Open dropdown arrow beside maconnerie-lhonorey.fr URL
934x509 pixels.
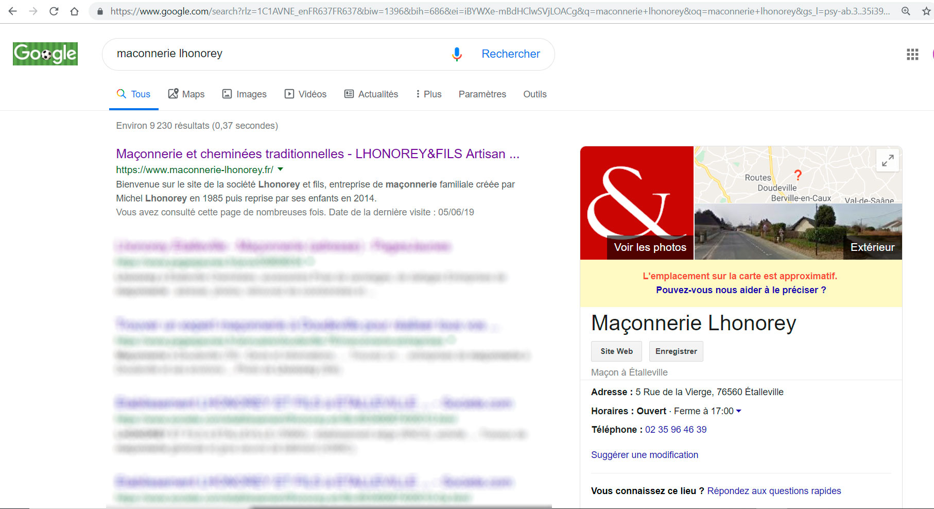click(281, 169)
